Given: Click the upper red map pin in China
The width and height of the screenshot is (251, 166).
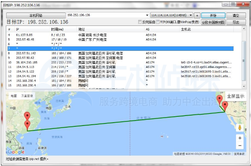Looking at the screenshot, I should click(x=27, y=116).
